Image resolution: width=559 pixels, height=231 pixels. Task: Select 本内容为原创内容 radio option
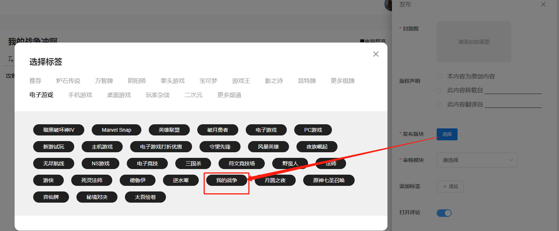coord(439,77)
